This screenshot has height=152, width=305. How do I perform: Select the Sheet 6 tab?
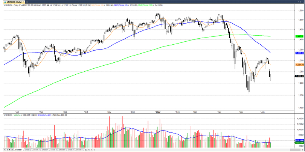(62, 150)
